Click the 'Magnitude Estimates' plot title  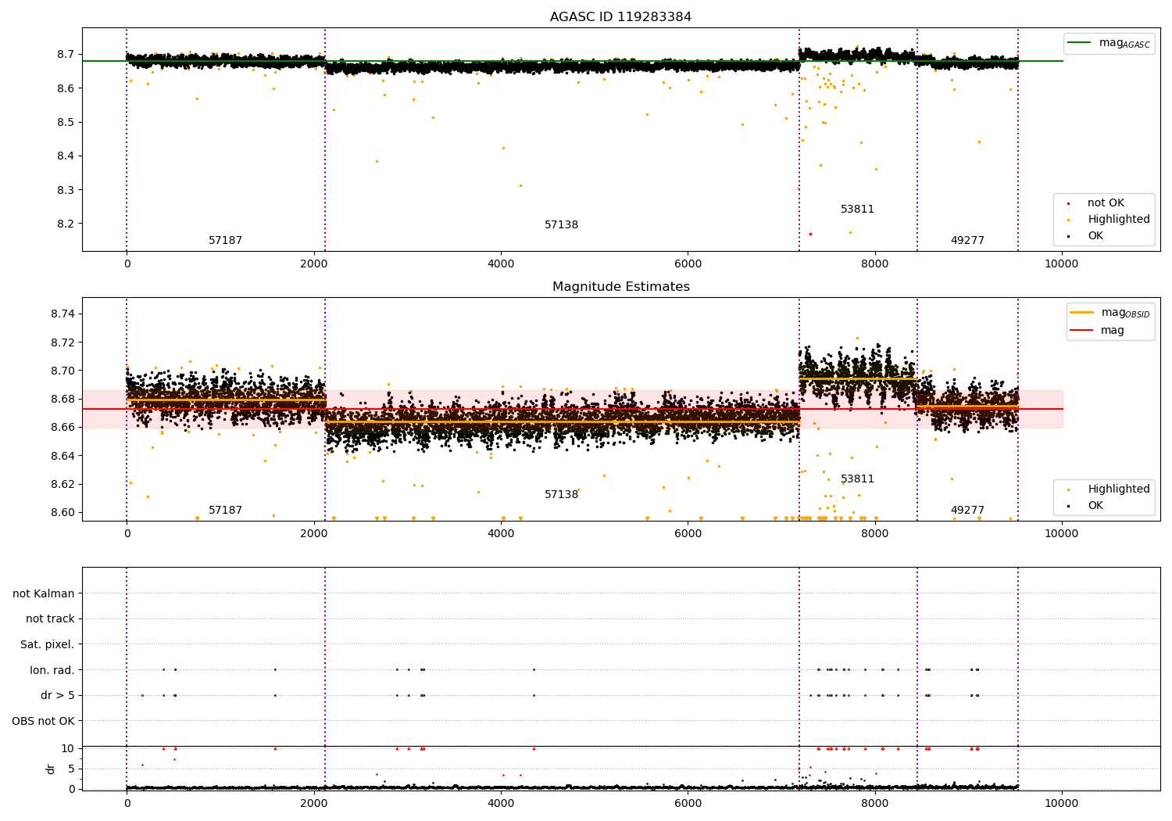(x=620, y=287)
